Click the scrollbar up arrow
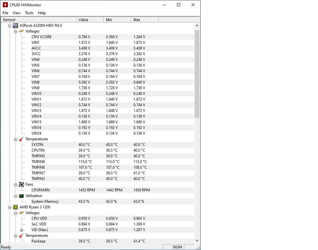 coord(197,26)
